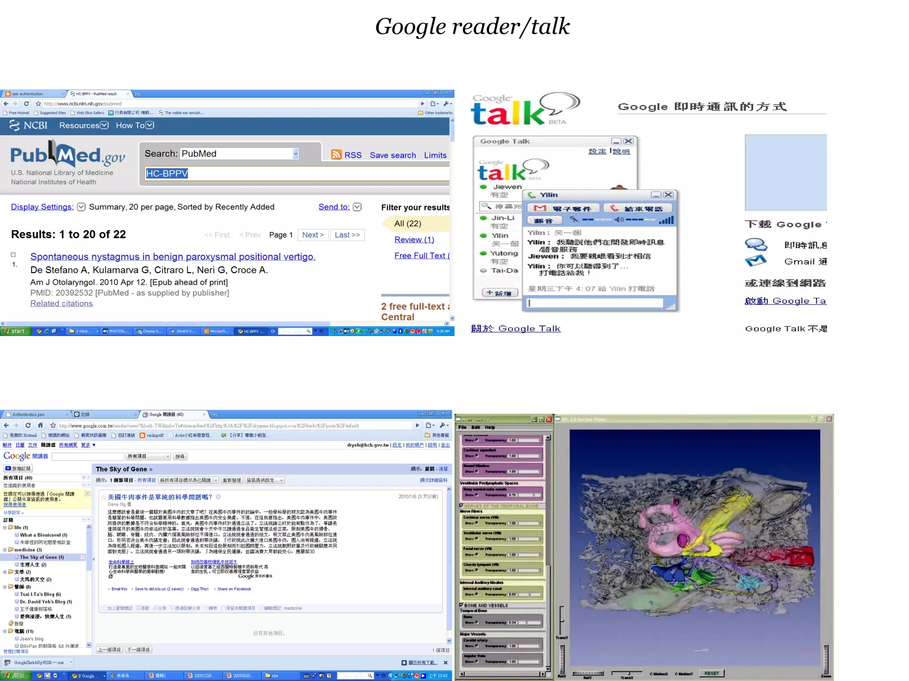
Task: Click star beside the beef article title
Action: (x=104, y=497)
